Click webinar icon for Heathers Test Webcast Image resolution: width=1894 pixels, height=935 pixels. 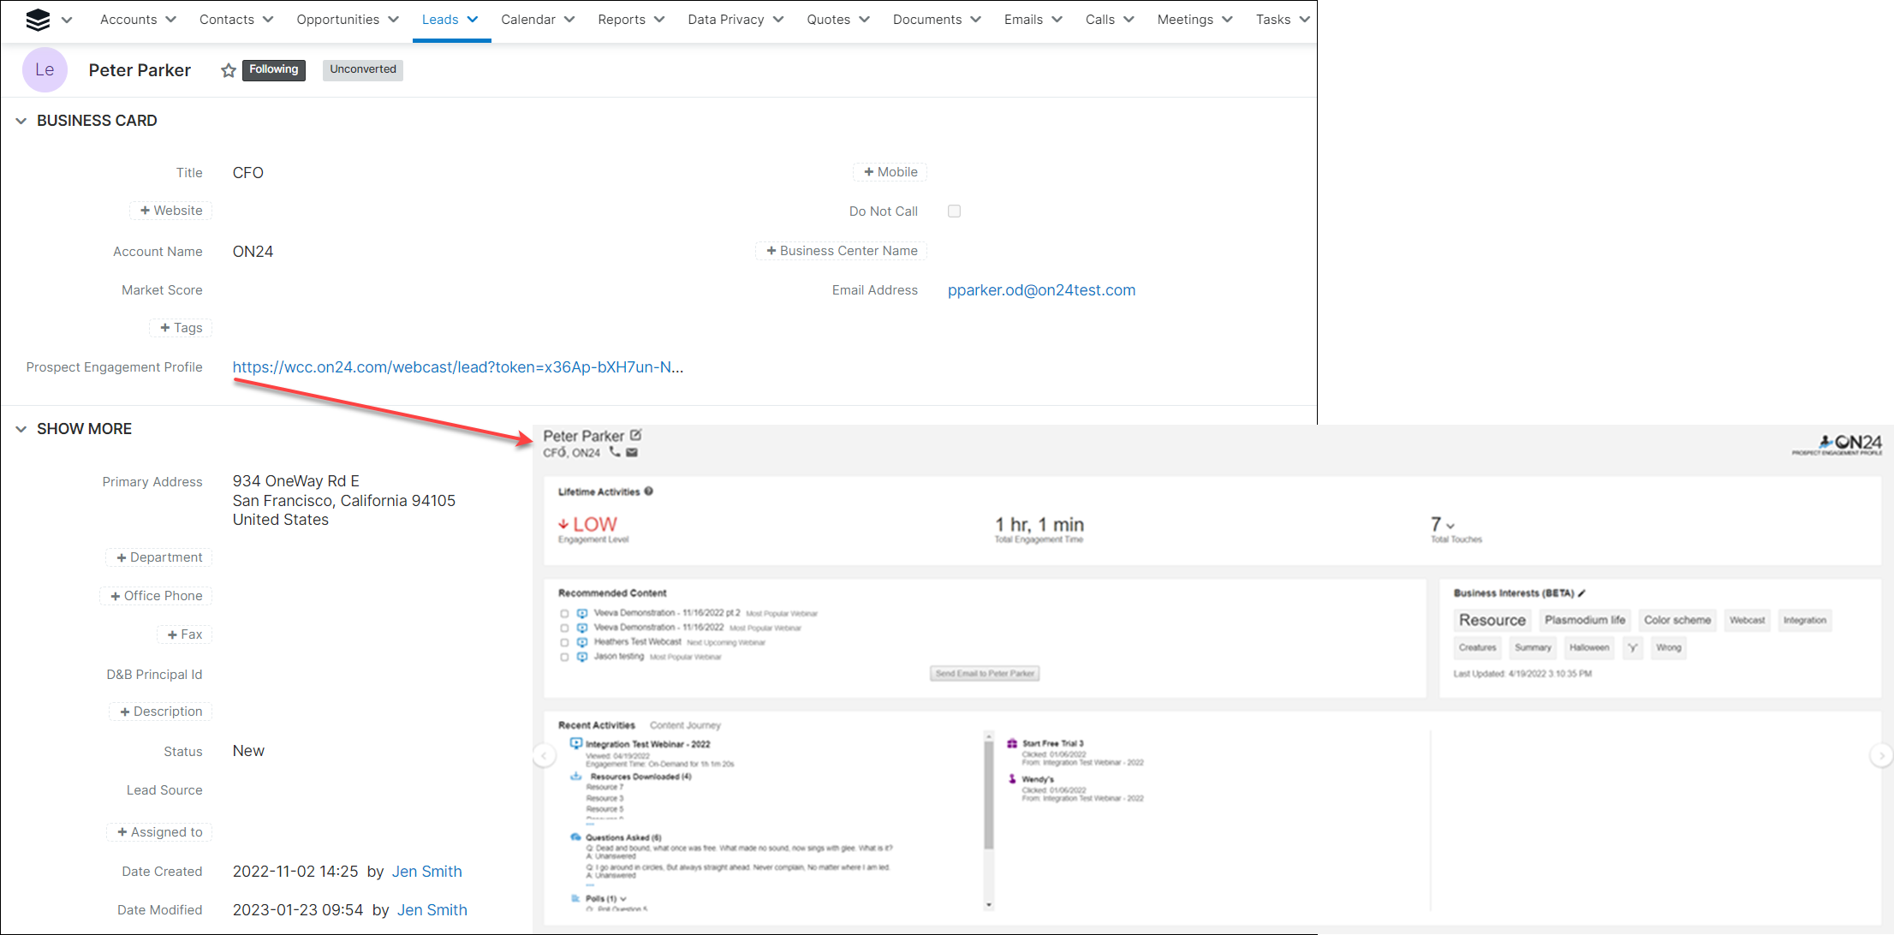pos(582,642)
